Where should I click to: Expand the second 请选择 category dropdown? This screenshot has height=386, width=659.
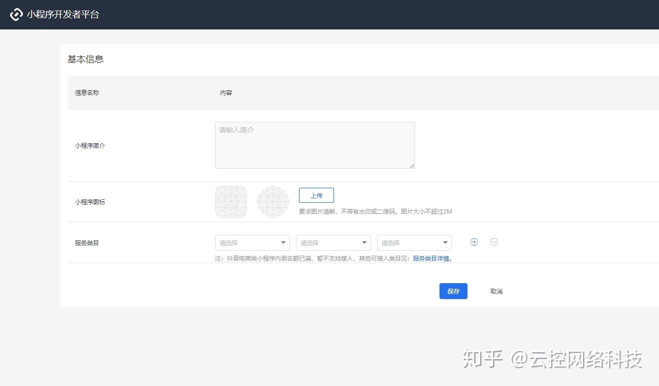333,243
